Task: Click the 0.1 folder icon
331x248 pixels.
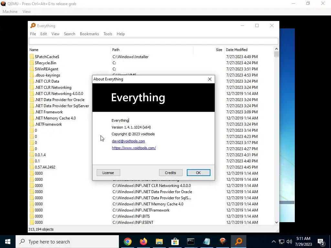Action: 32,161
